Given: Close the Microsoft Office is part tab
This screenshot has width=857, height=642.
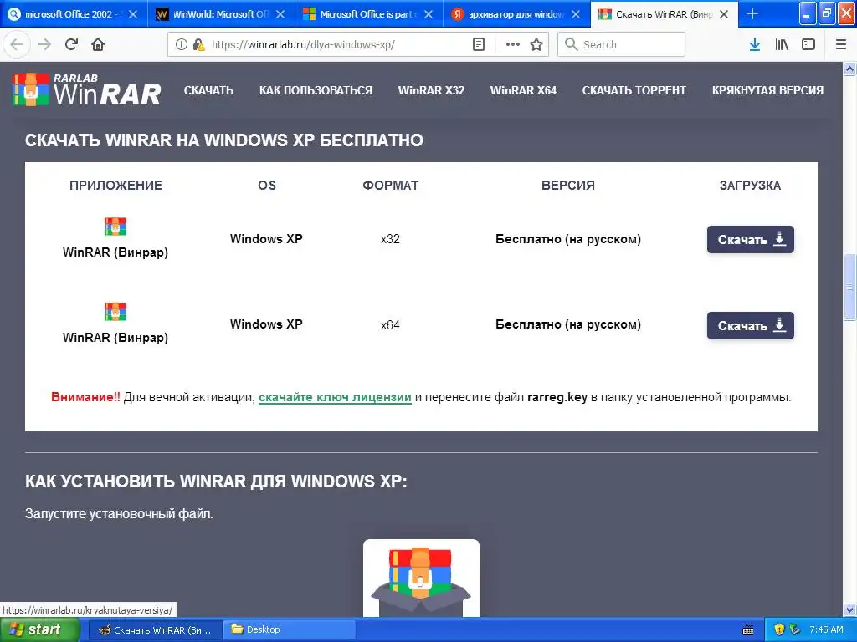Looking at the screenshot, I should (x=428, y=14).
